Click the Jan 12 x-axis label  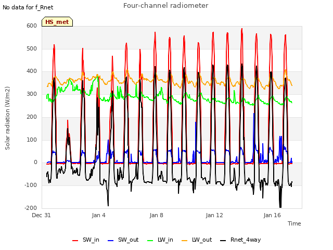[214, 215]
